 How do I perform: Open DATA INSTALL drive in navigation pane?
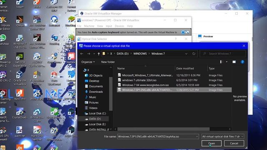97,130
